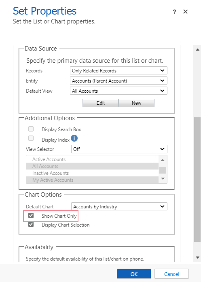Expand the Default Chart dropdown
Viewport: 201px width, 282px height.
pos(119,206)
